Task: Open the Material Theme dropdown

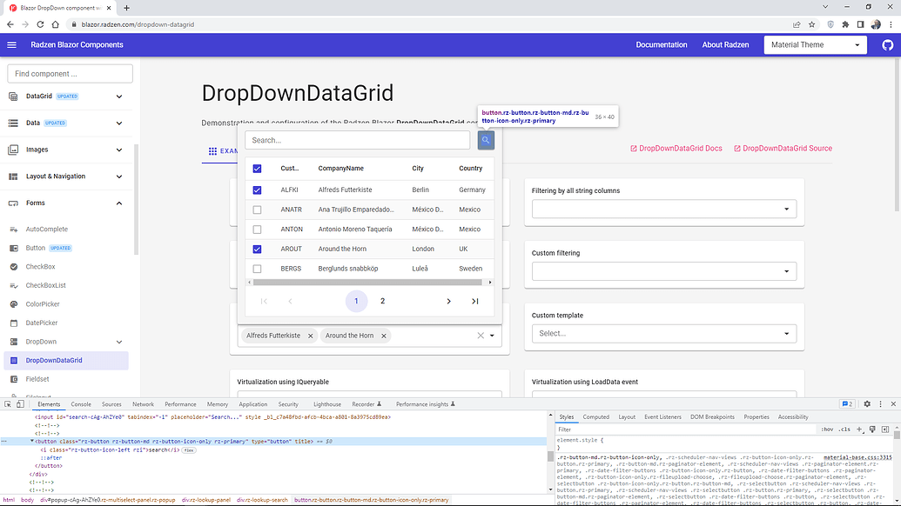Action: 815,44
